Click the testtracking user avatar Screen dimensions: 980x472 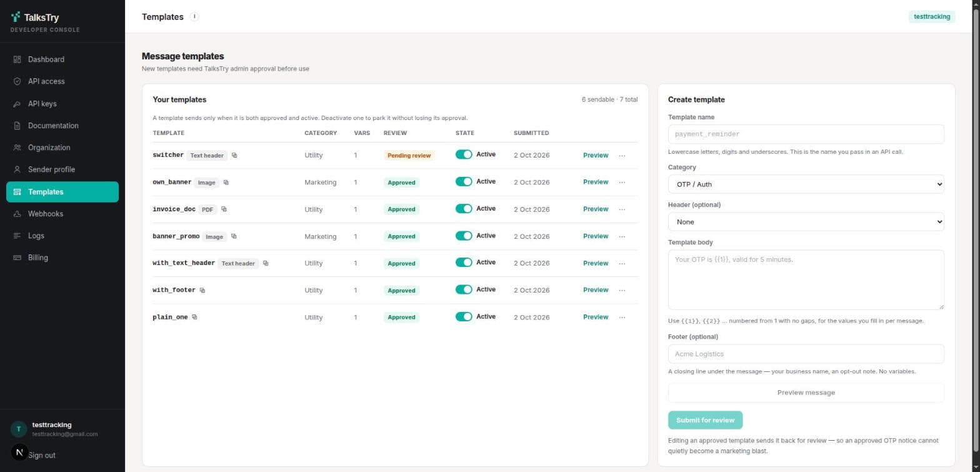(x=19, y=429)
